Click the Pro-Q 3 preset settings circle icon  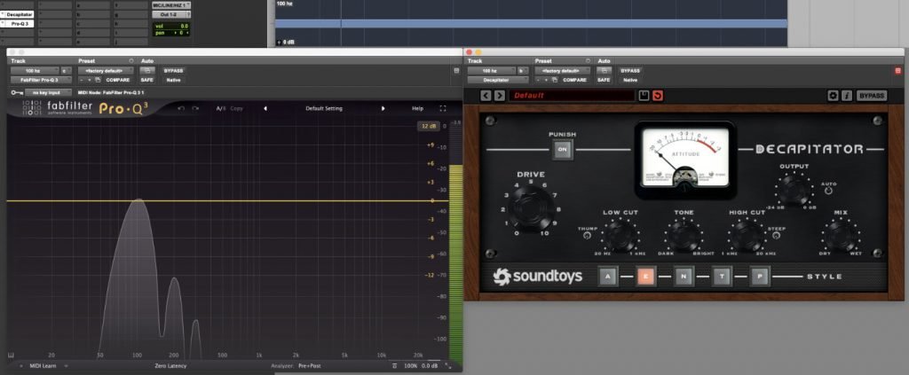click(x=131, y=61)
